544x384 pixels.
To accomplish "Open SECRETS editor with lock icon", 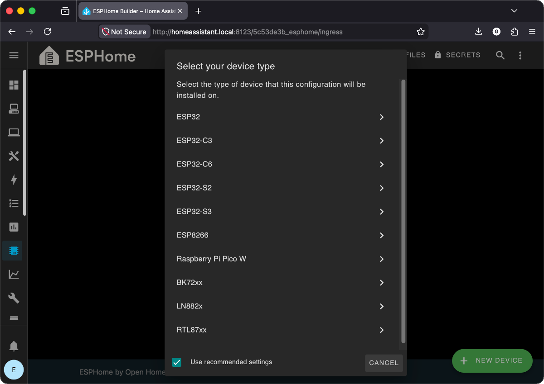I will (457, 55).
